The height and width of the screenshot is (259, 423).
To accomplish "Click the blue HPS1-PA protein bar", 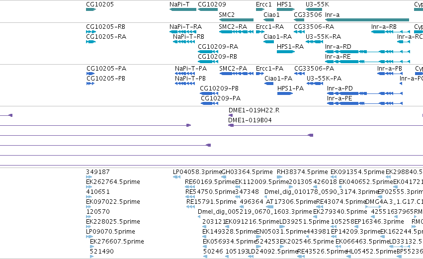I will pyautogui.click(x=285, y=93).
